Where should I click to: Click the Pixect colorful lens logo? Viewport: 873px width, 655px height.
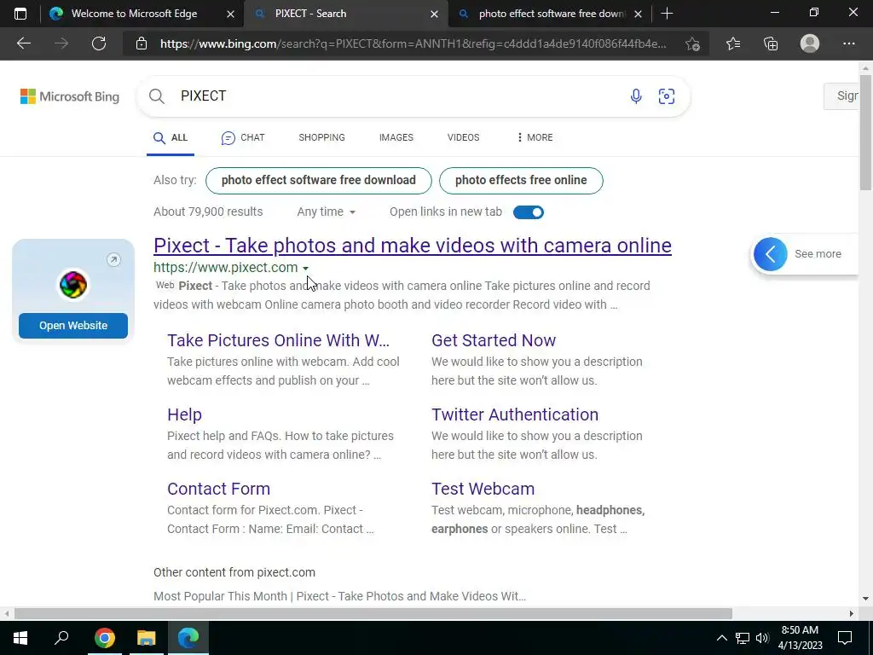73,285
